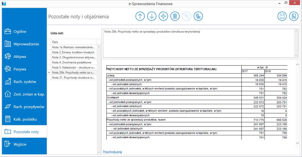302x157 pixels.
Task: Maximize the e-Sprawozdania Finansowe window
Action: coord(286,3)
